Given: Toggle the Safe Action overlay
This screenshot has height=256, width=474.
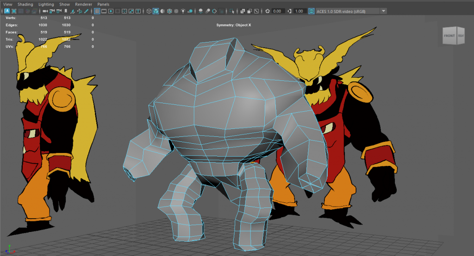Looking at the screenshot, I should pyautogui.click(x=131, y=11).
